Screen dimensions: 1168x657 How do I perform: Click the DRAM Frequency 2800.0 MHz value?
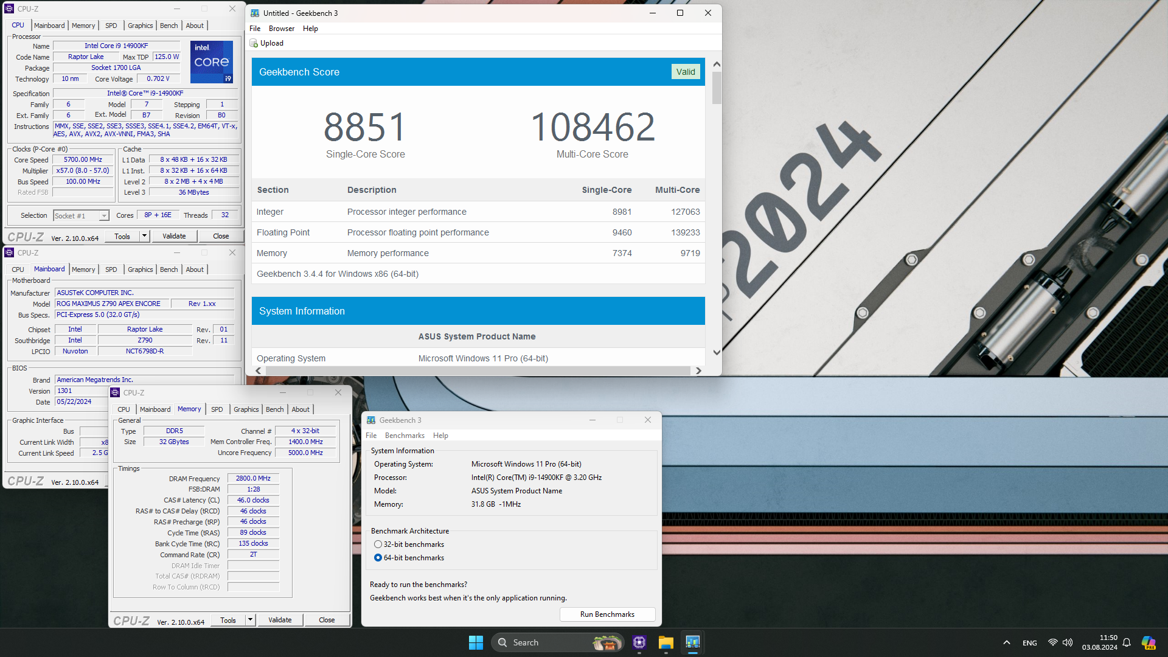click(x=253, y=478)
